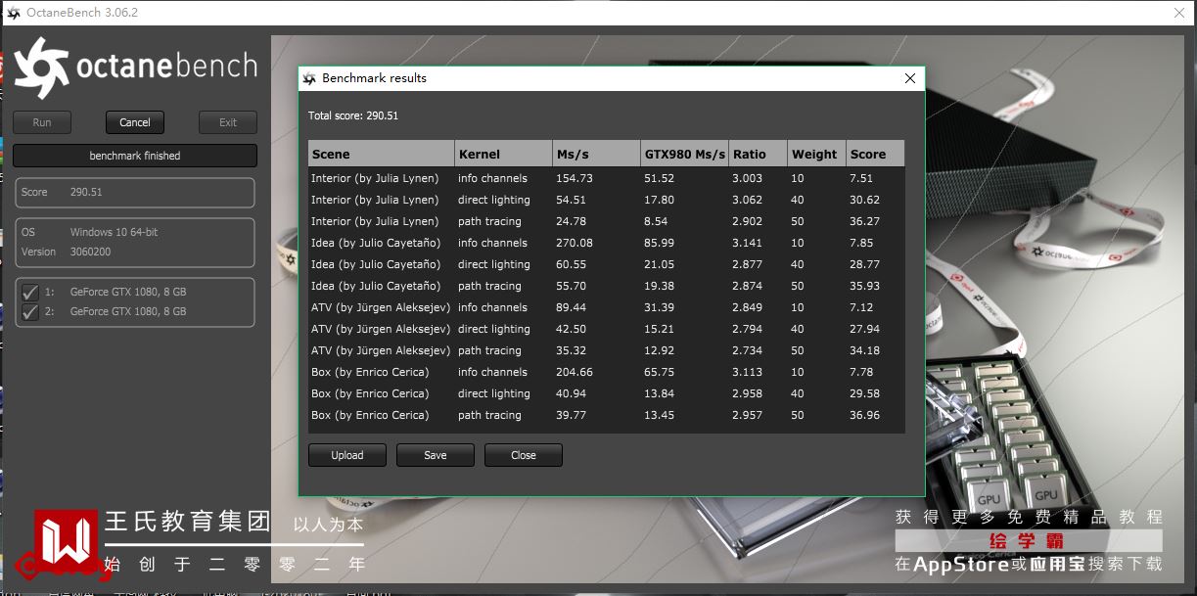Click the Benchmark results dialog icon
The height and width of the screenshot is (596, 1197).
coord(310,78)
